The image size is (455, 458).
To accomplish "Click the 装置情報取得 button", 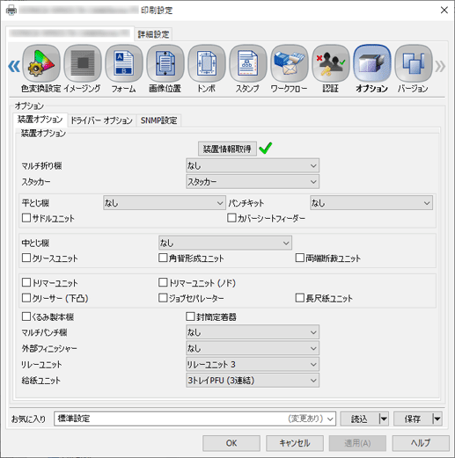I will pos(227,149).
